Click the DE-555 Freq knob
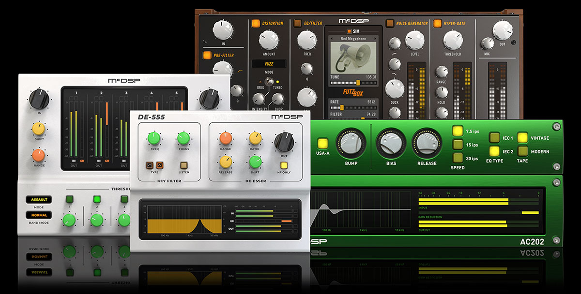The width and height of the screenshot is (581, 294). [154, 139]
